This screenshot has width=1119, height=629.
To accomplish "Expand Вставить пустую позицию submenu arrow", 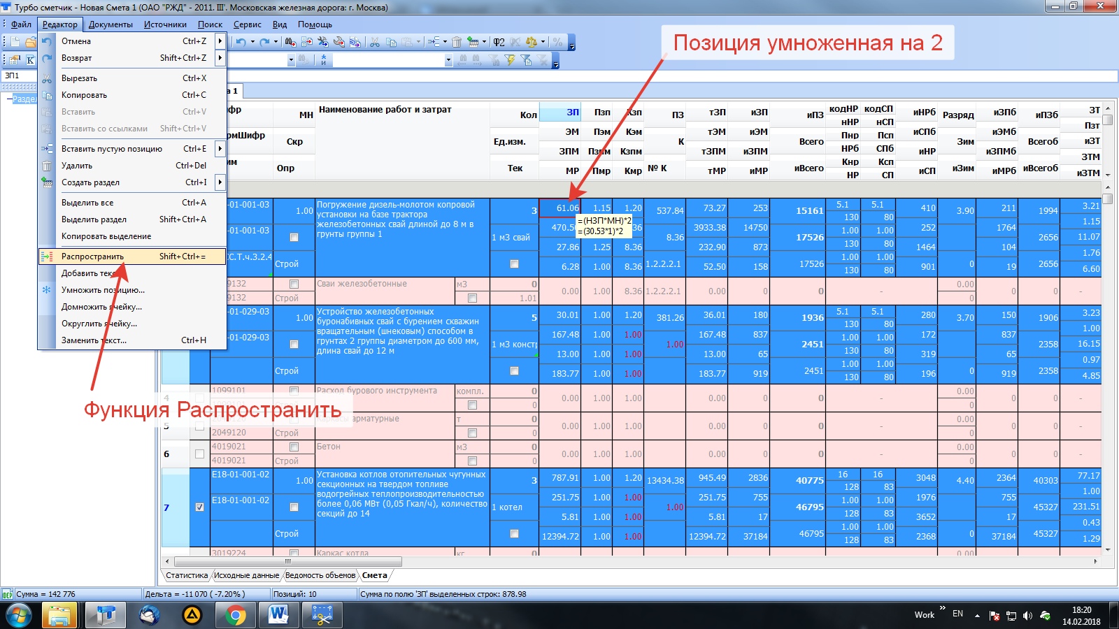I will tap(220, 148).
